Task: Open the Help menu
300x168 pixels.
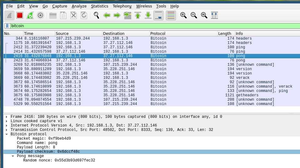Action: click(174, 6)
